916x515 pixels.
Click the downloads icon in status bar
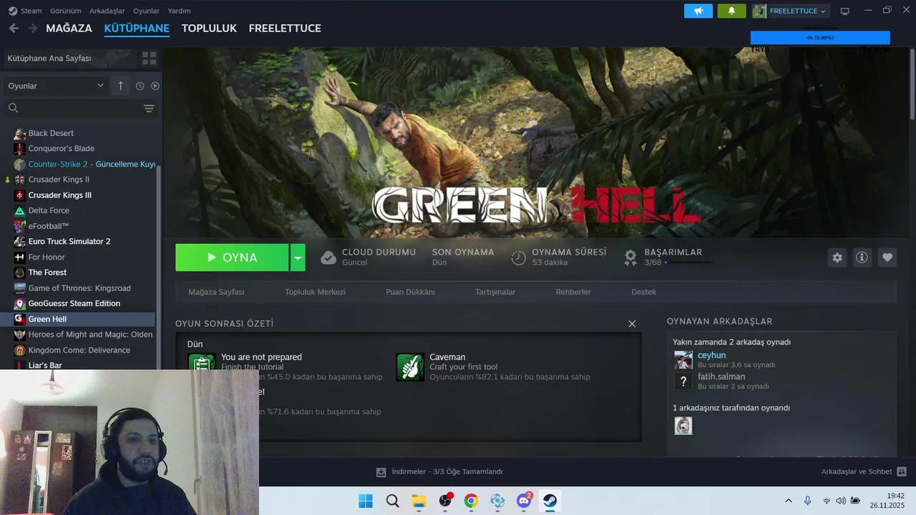(381, 472)
